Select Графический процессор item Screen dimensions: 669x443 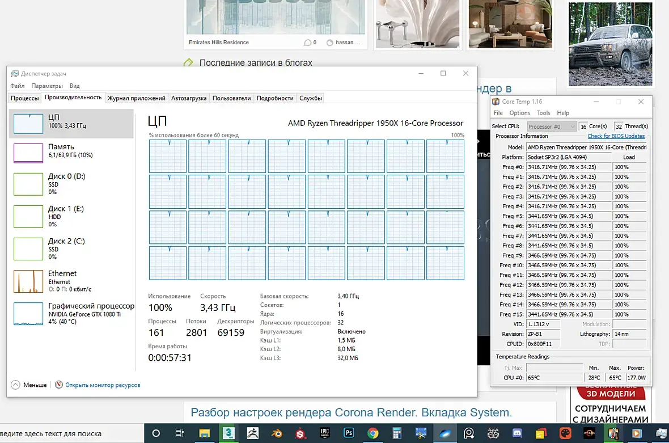[x=71, y=314]
